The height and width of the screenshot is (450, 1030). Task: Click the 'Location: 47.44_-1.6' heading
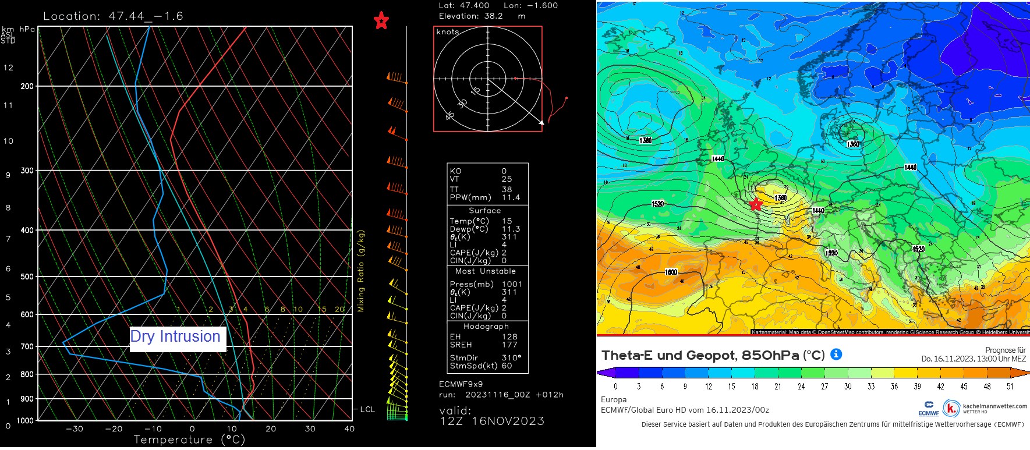pos(113,16)
